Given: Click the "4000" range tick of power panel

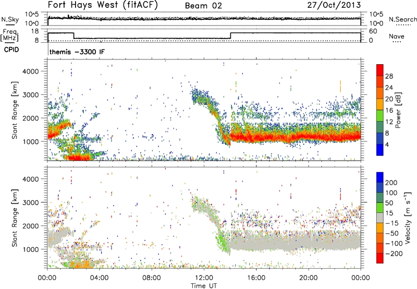Looking at the screenshot, I should (x=31, y=71).
